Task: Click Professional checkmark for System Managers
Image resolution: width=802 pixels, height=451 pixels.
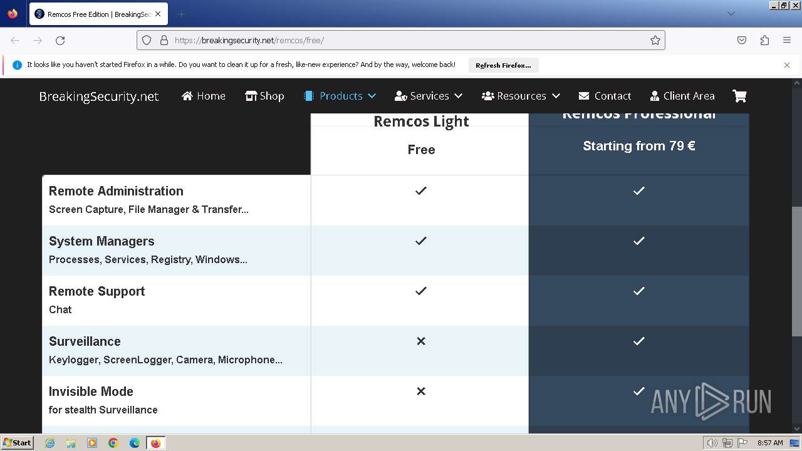Action: 639,241
